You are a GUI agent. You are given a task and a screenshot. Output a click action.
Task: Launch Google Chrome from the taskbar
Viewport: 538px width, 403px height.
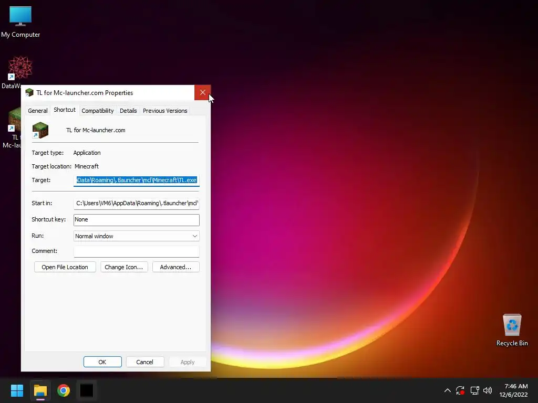(64, 390)
